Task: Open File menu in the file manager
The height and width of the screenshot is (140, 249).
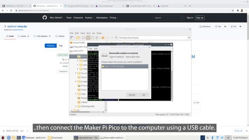Action: [x=72, y=33]
